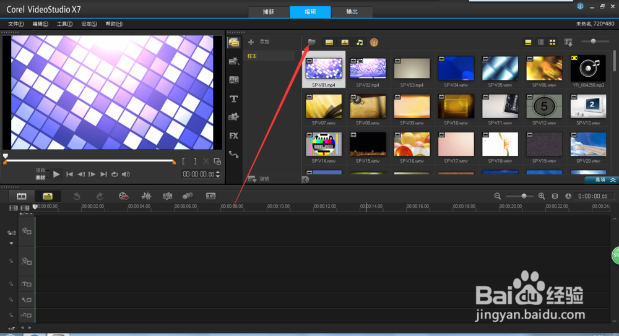Open the sort clips in library icon
This screenshot has width=619, height=336.
click(568, 42)
